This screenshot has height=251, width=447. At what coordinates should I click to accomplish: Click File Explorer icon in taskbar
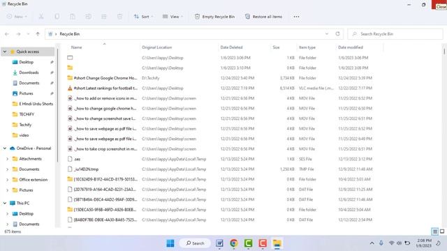[277, 243]
